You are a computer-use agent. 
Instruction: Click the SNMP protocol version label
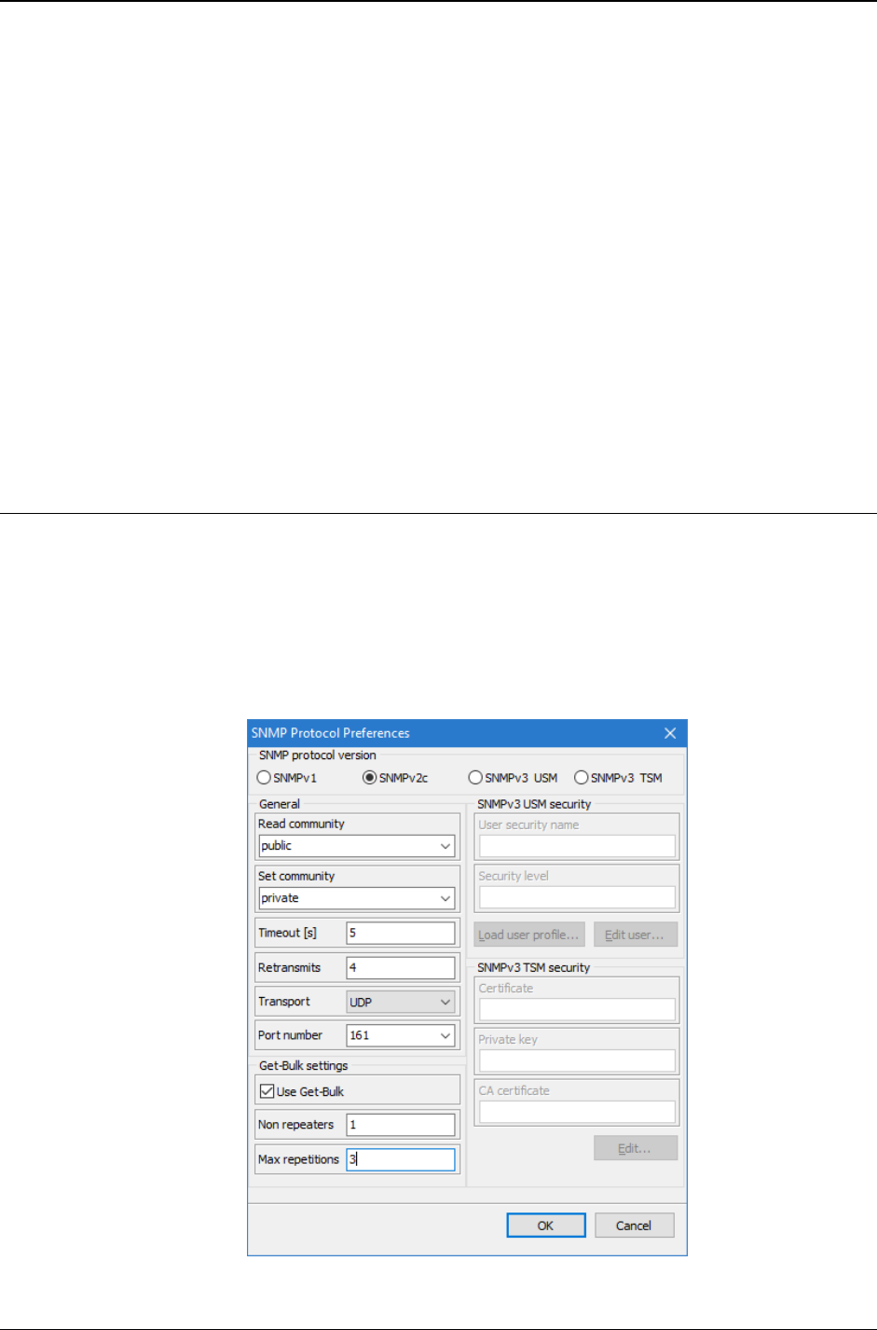(x=318, y=755)
